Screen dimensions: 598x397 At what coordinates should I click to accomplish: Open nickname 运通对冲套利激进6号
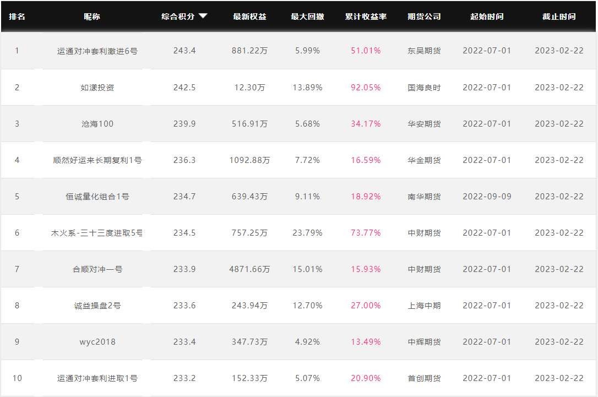tap(97, 51)
